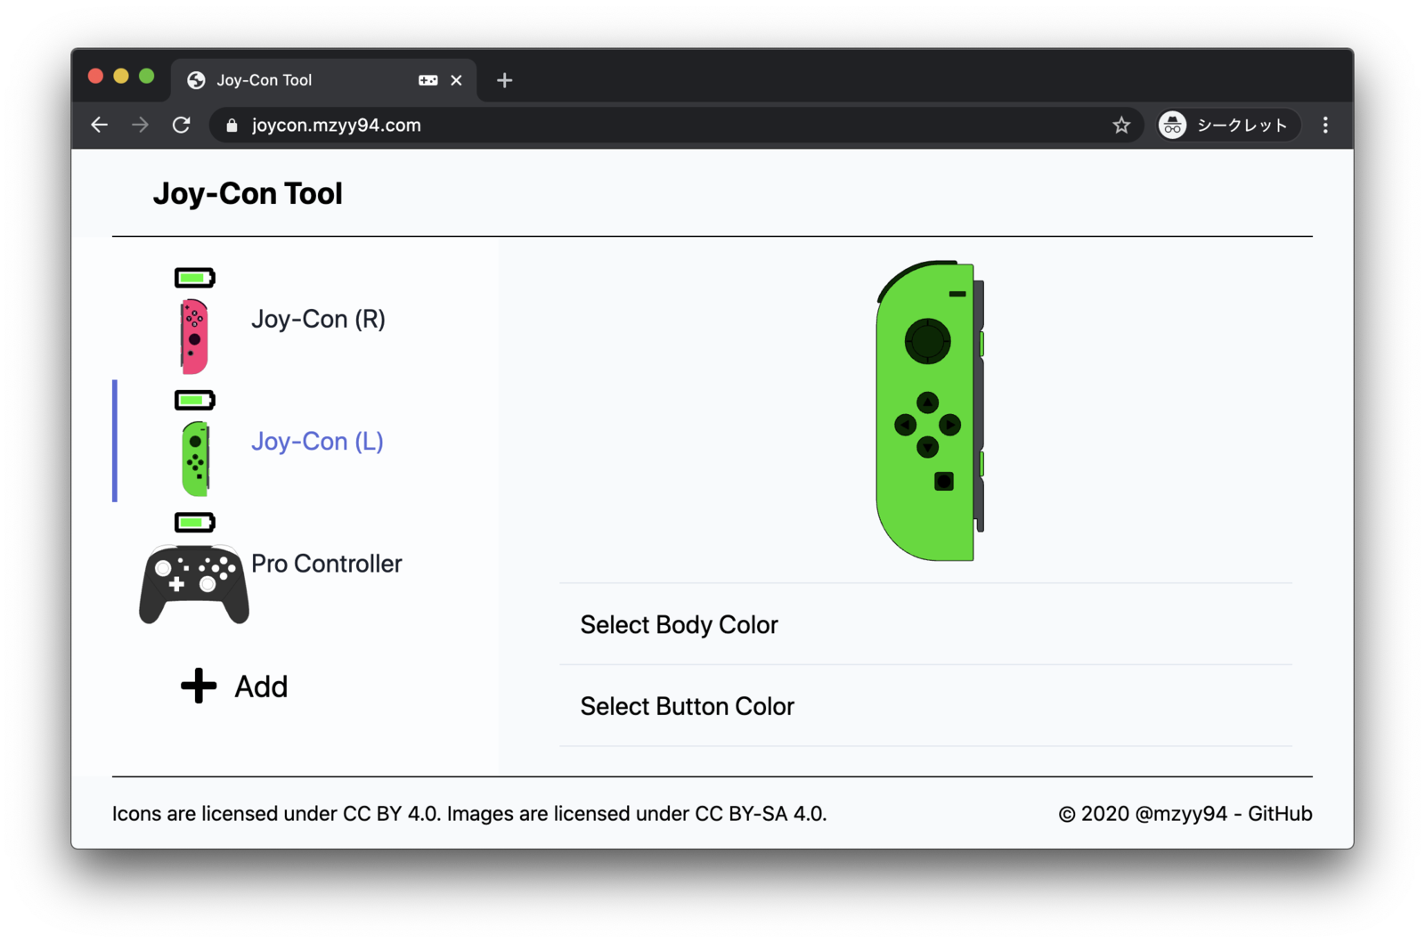Click the analog stick on the large Joy-Con
The height and width of the screenshot is (943, 1425).
[927, 341]
